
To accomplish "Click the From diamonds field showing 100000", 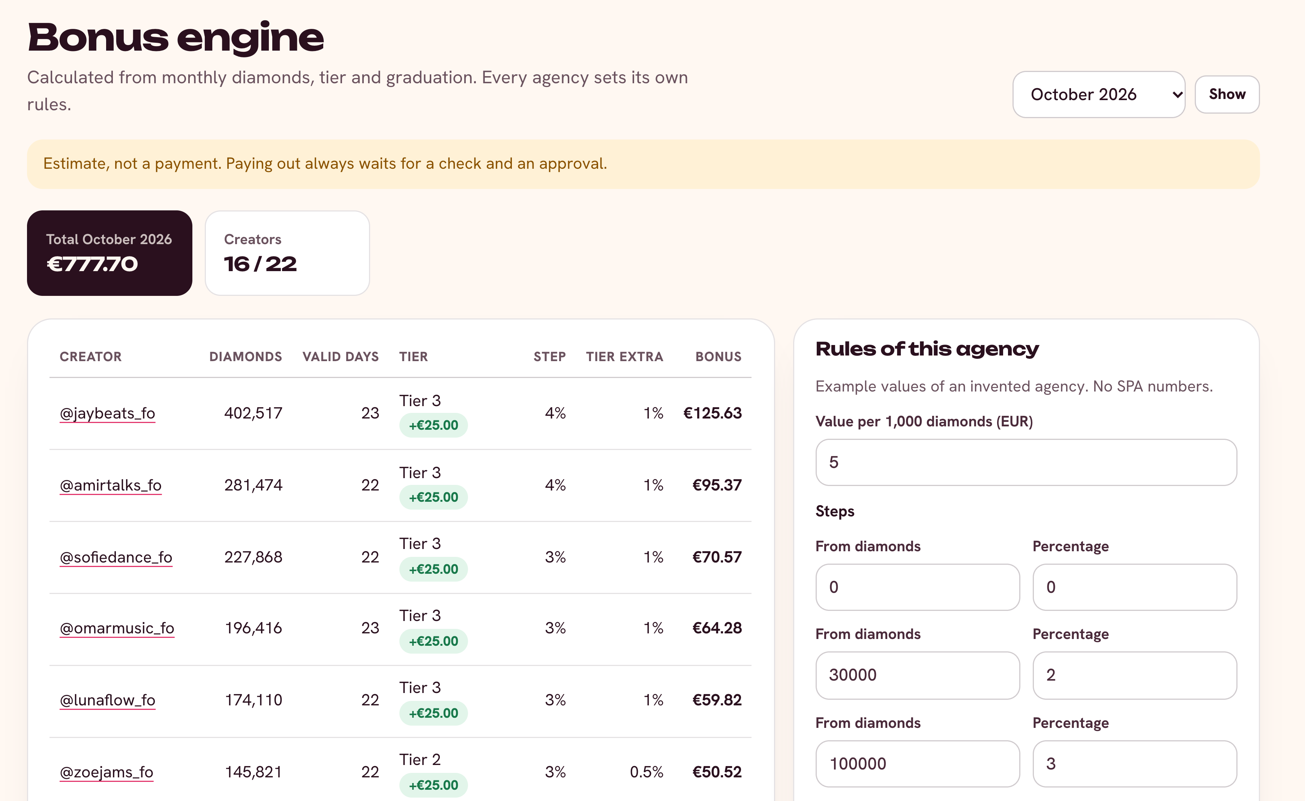I will (917, 764).
